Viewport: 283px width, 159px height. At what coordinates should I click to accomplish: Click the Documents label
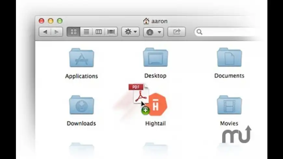pyautogui.click(x=229, y=76)
